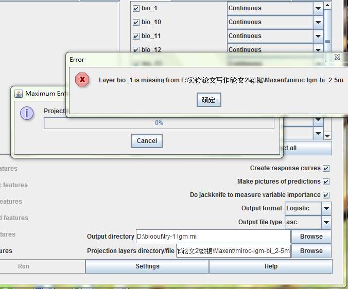Click the Output format label
The image size is (348, 289).
click(262, 208)
